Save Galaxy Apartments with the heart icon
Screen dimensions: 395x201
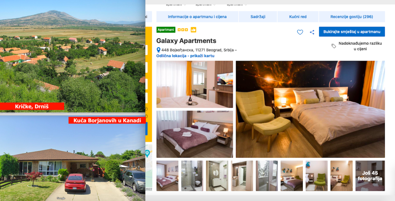pos(300,32)
